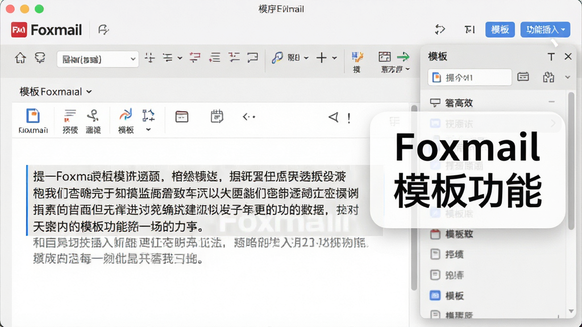The width and height of the screenshot is (582, 327).
Task: Expand the chevron at the panel toolbar's right end
Action: [568, 77]
